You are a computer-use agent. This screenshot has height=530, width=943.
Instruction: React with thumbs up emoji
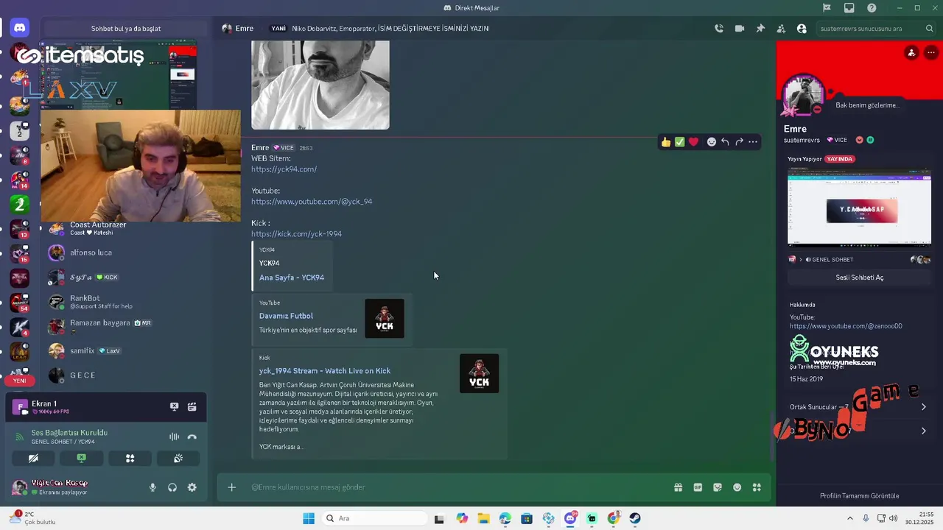666,142
